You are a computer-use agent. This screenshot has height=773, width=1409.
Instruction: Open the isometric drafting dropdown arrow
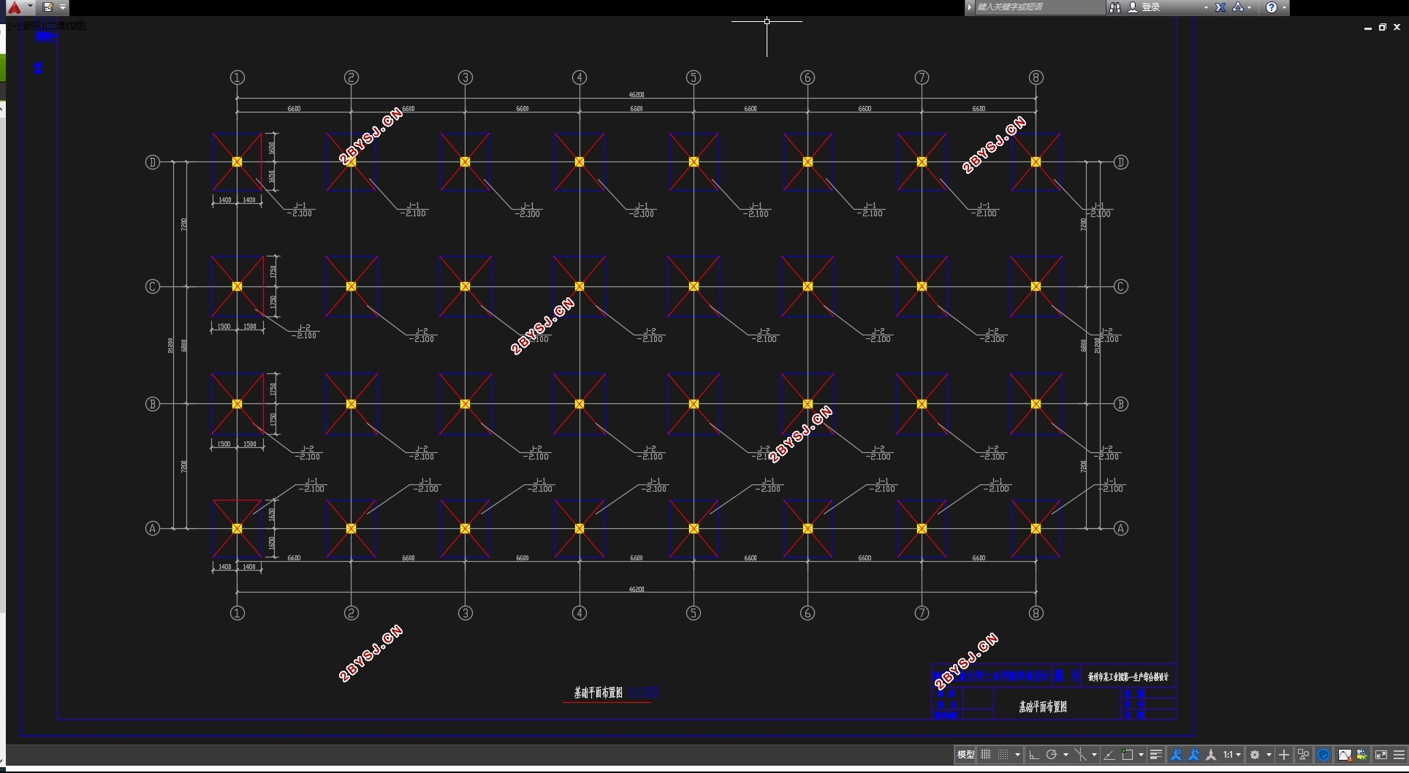click(1094, 755)
